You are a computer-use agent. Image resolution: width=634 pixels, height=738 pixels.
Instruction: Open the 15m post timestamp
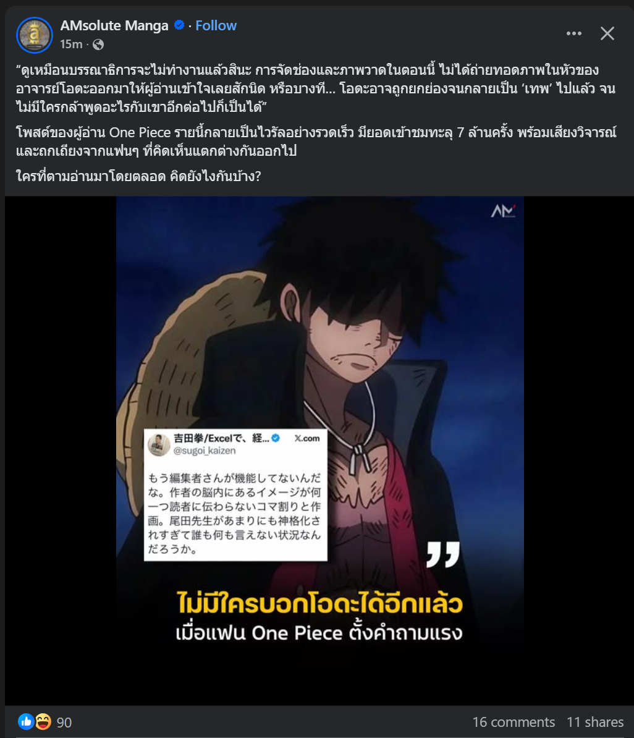click(x=71, y=45)
